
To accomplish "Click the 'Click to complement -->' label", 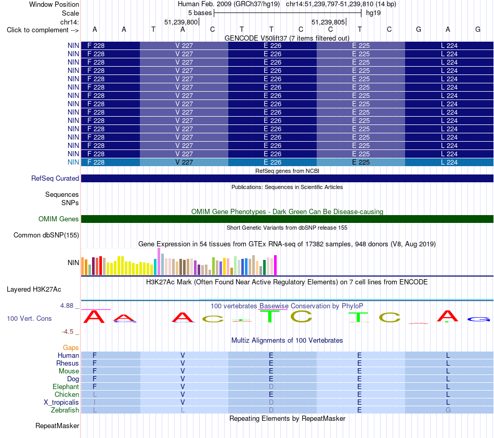I will coord(43,30).
